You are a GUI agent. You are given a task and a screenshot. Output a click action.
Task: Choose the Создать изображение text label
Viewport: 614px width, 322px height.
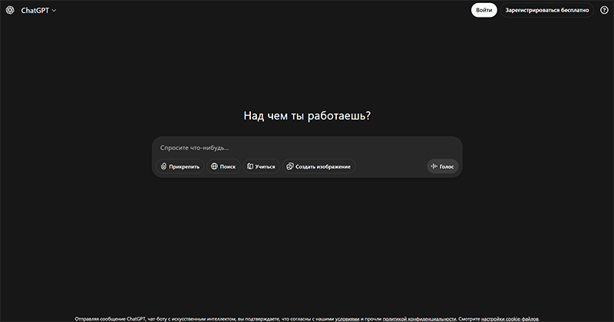[323, 166]
